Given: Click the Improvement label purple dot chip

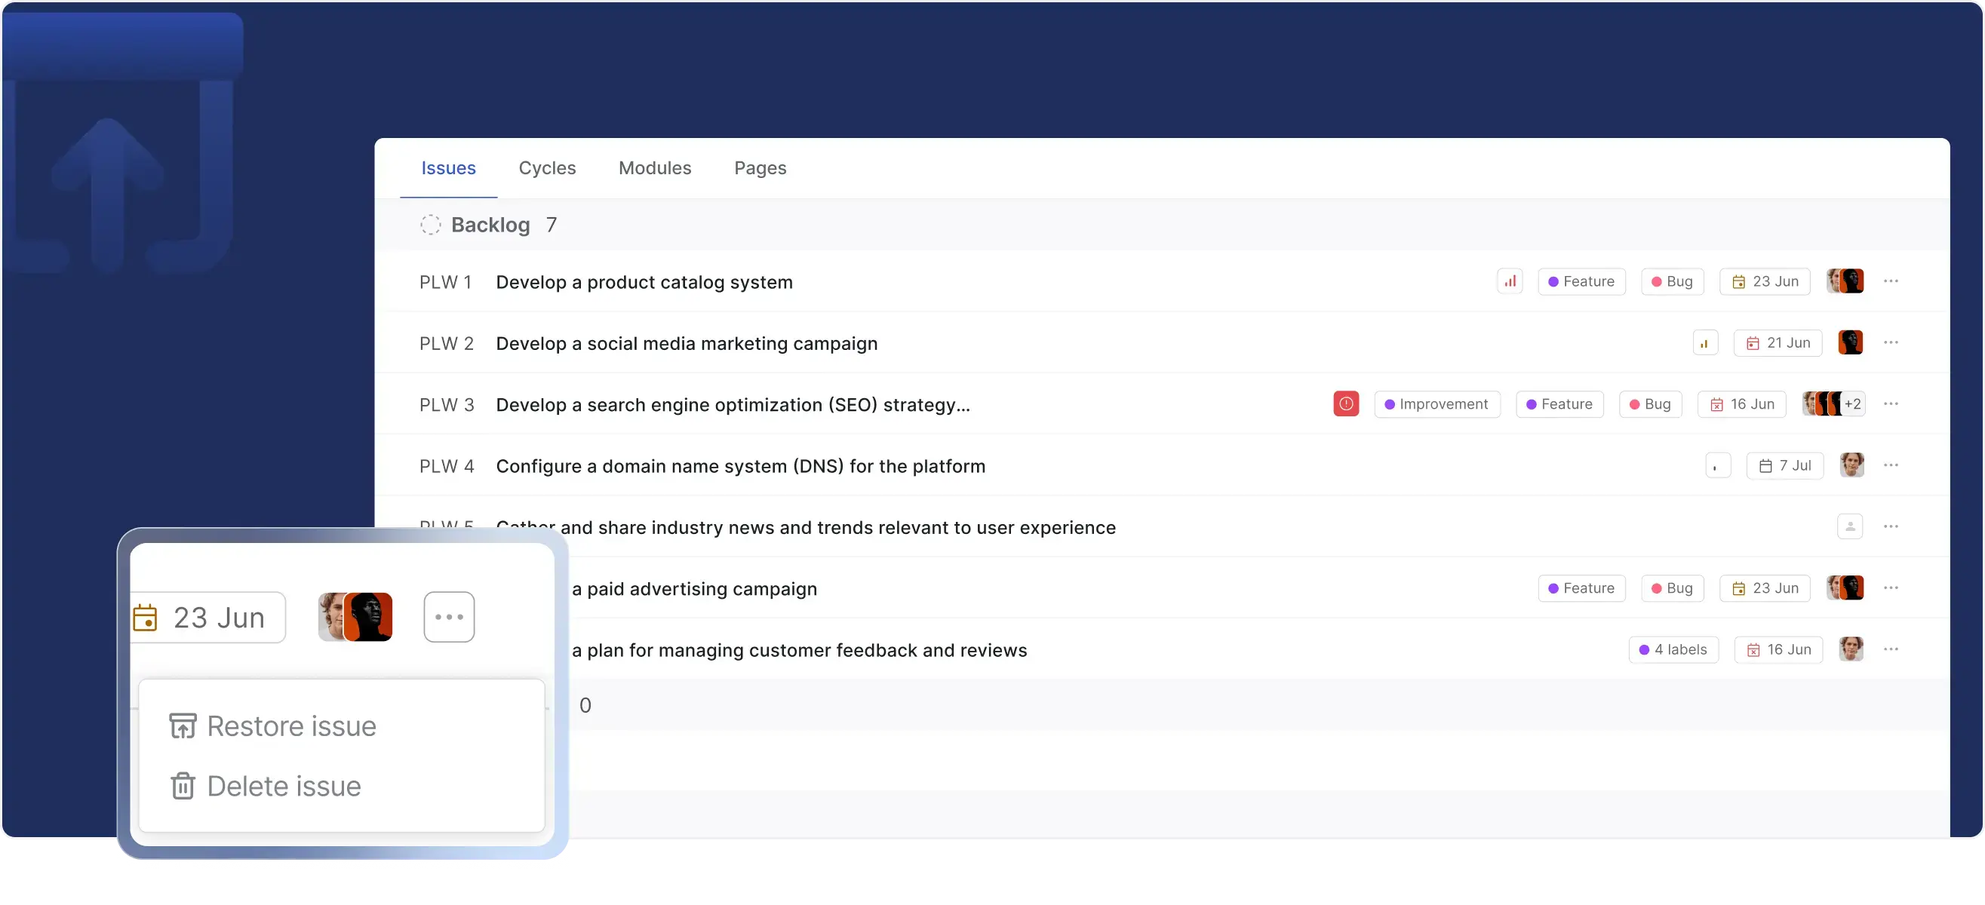Looking at the screenshot, I should click(x=1437, y=403).
